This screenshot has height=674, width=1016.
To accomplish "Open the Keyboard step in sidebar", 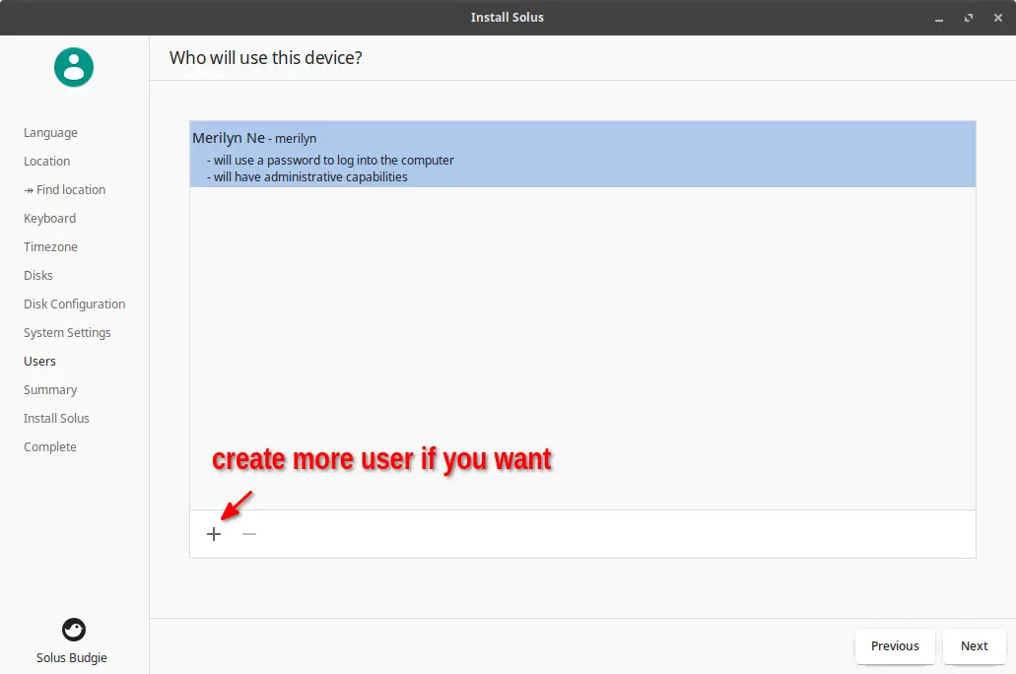I will tap(50, 219).
